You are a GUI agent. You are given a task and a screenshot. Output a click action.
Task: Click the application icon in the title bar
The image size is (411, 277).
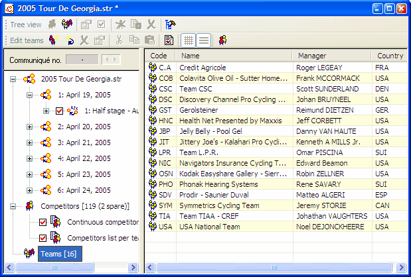9,9
